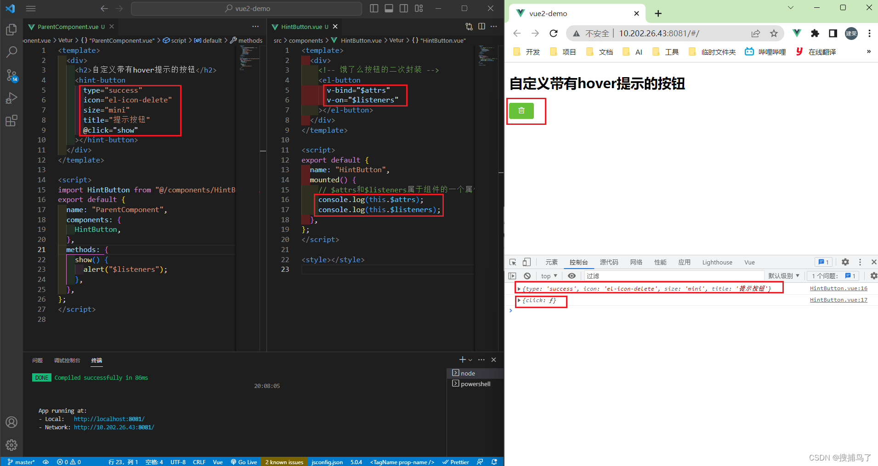Open new tab in Chrome
878x466 pixels.
pos(658,13)
